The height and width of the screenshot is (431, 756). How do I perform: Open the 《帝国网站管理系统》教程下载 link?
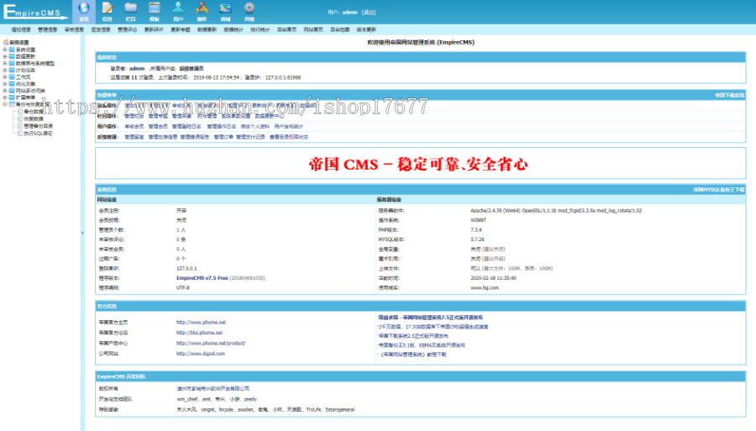click(413, 355)
